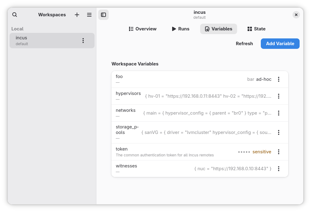The width and height of the screenshot is (311, 212).
Task: Switch to the State tab
Action: [x=256, y=29]
